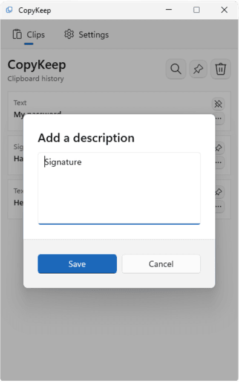Click the 'Add a description' dialog heading
239x382 pixels.
click(86, 138)
